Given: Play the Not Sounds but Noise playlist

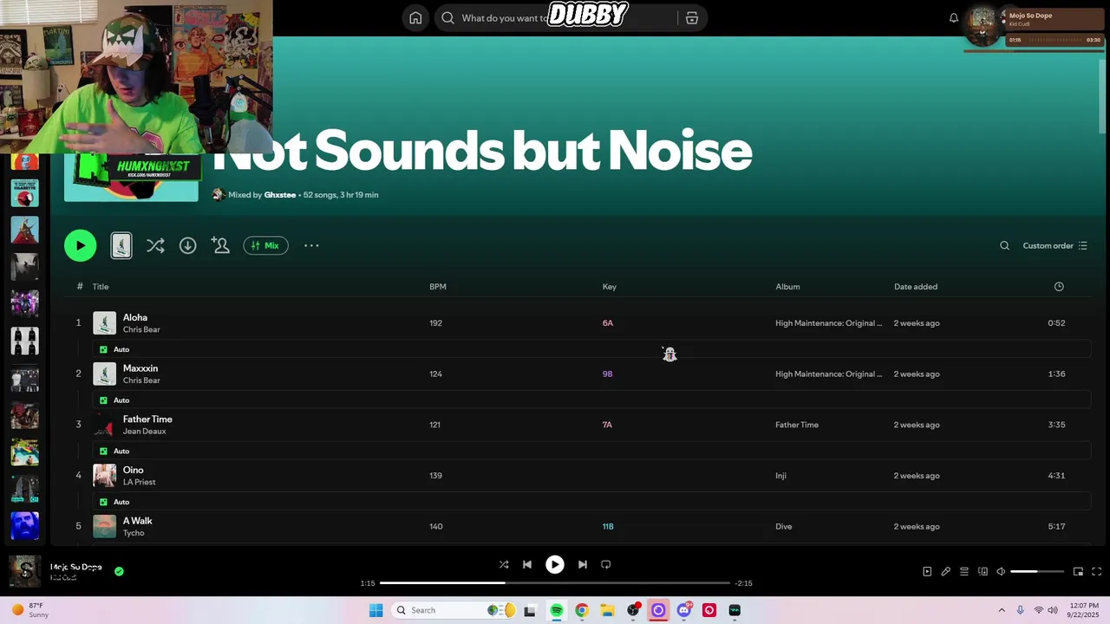Looking at the screenshot, I should pyautogui.click(x=80, y=245).
